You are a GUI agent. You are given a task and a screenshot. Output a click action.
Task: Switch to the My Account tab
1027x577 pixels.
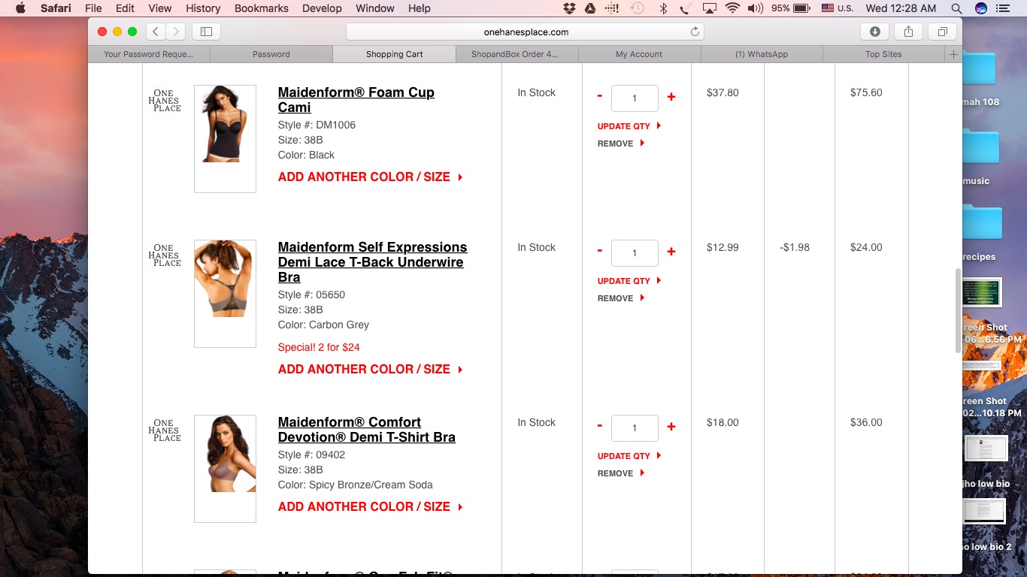[639, 54]
